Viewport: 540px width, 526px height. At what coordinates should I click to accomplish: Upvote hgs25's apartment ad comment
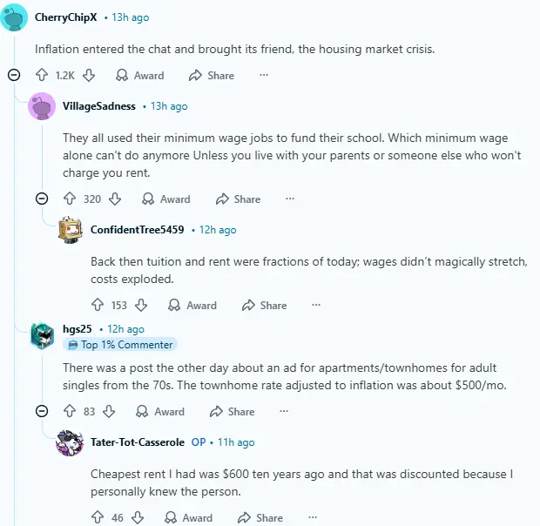click(69, 411)
